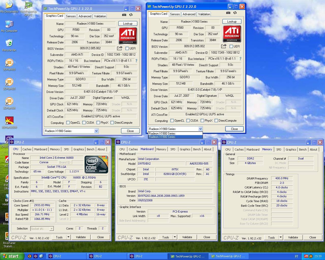The height and width of the screenshot is (260, 325).
Task: Click DRAM Frequency value 400.0 MHz
Action: [282, 178]
